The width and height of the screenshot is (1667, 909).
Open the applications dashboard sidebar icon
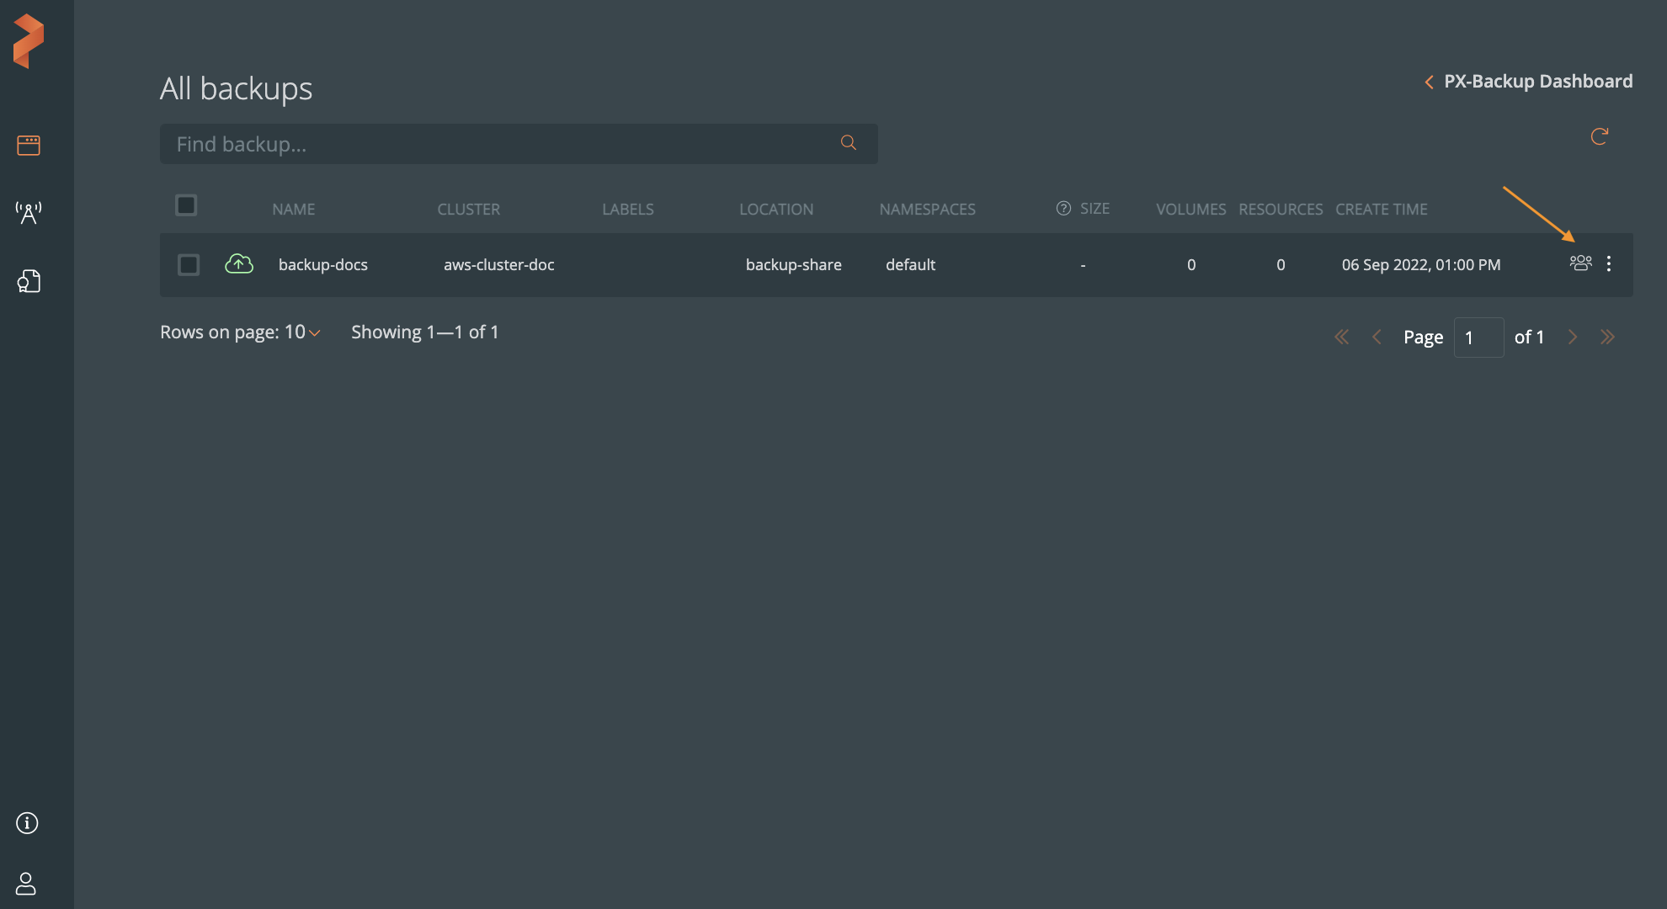click(x=29, y=146)
